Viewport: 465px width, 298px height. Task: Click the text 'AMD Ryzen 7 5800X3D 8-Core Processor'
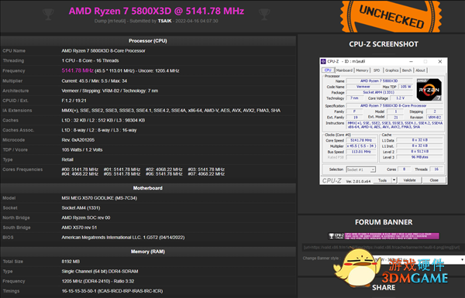(x=104, y=51)
